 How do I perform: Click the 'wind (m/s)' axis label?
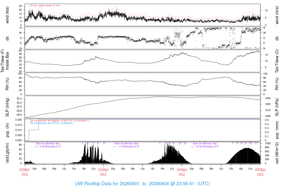[x=277, y=15]
